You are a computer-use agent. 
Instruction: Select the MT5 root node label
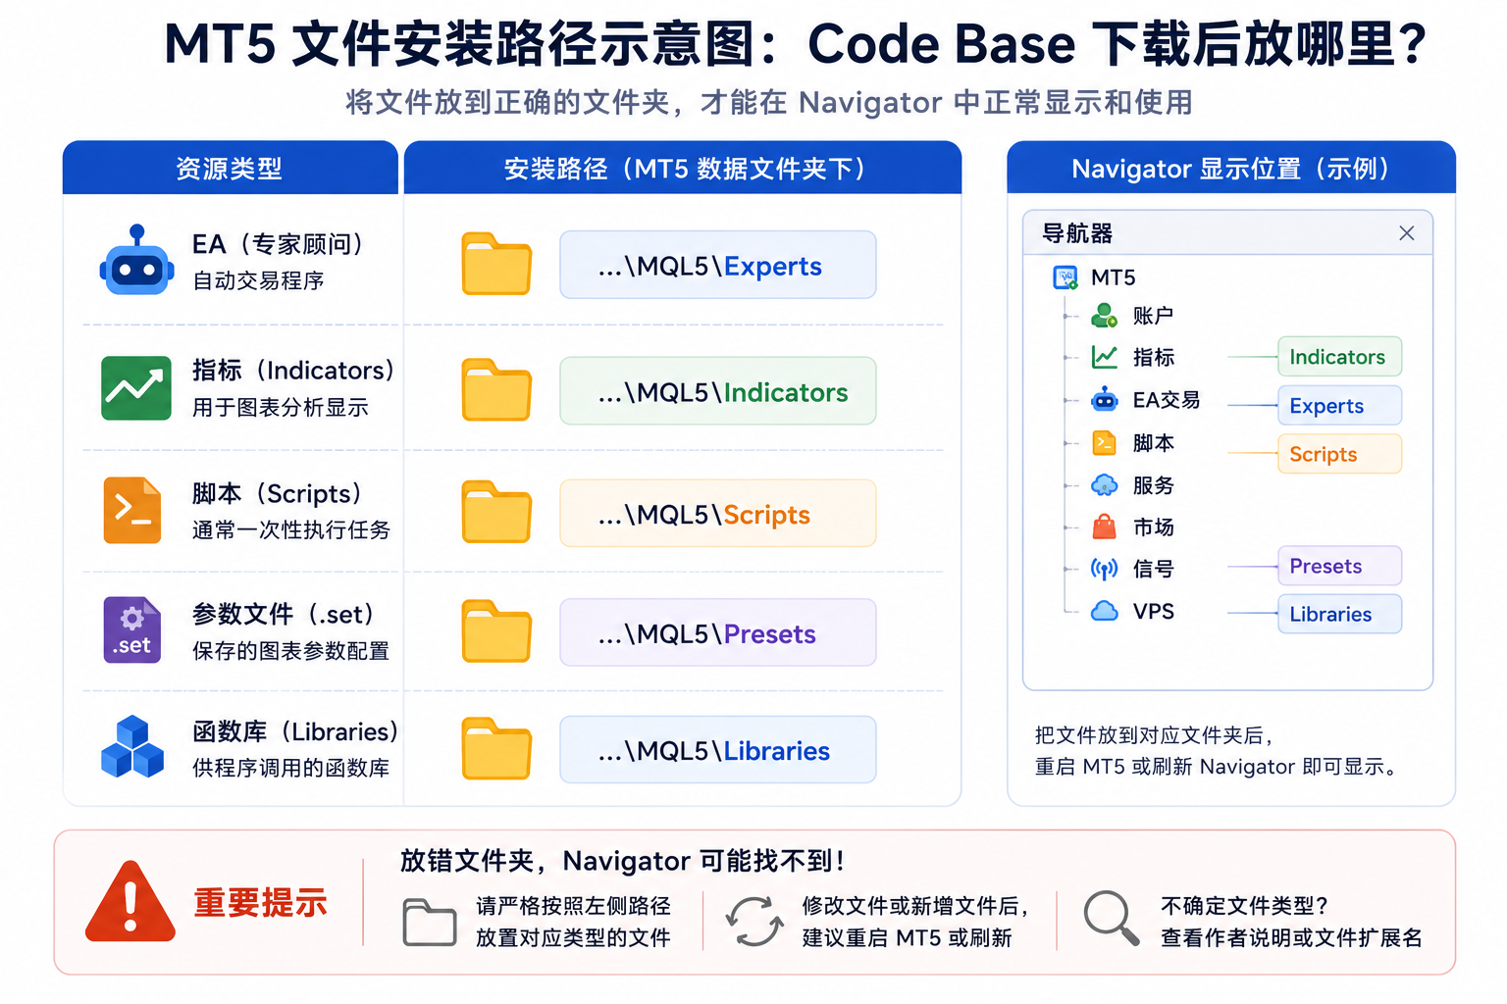1114,277
